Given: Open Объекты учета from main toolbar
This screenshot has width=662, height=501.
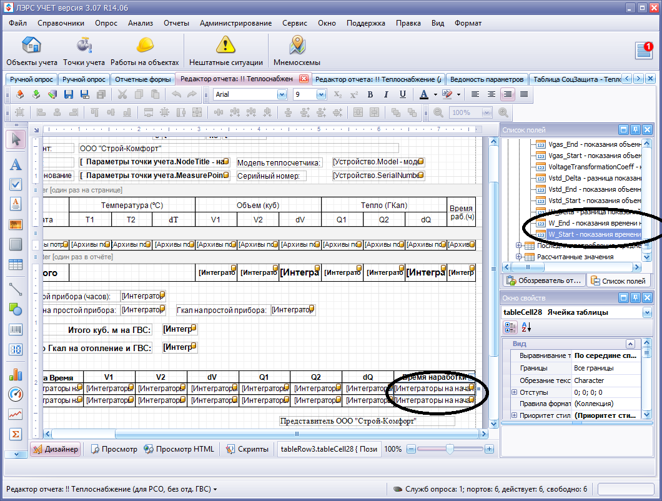Looking at the screenshot, I should [x=32, y=51].
